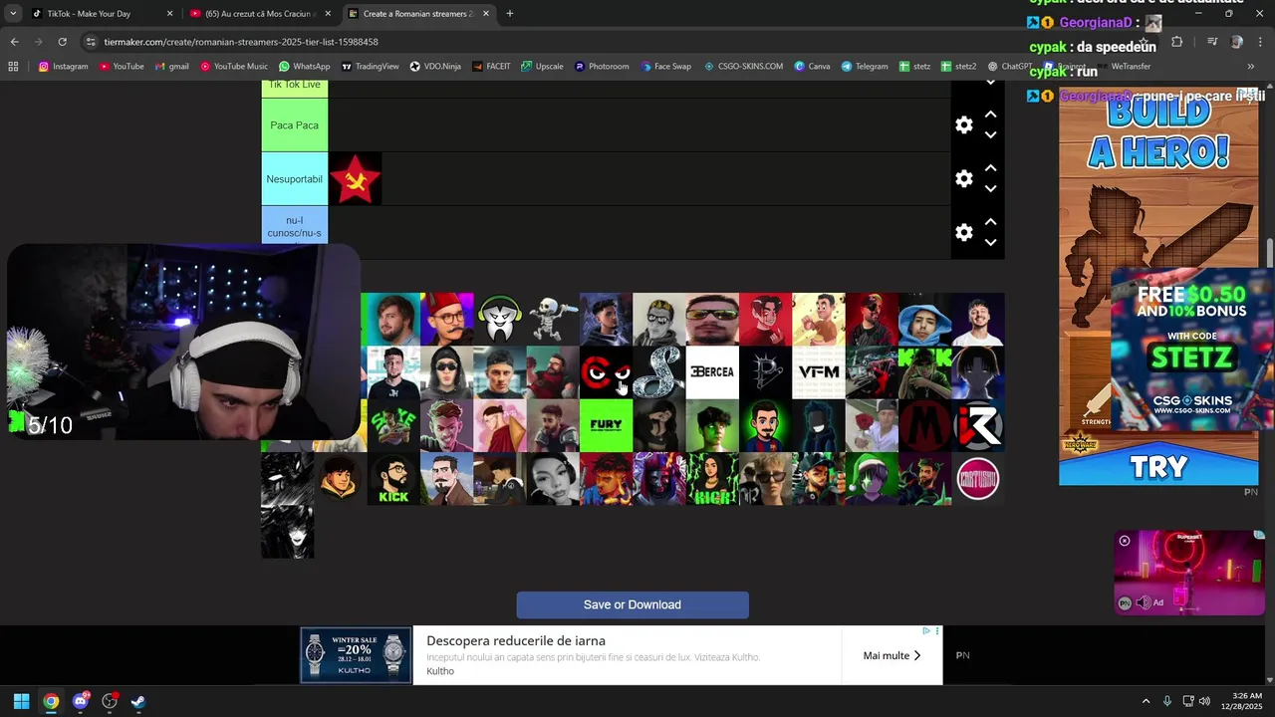
Task: Reload the tiermaker page
Action: pyautogui.click(x=62, y=42)
